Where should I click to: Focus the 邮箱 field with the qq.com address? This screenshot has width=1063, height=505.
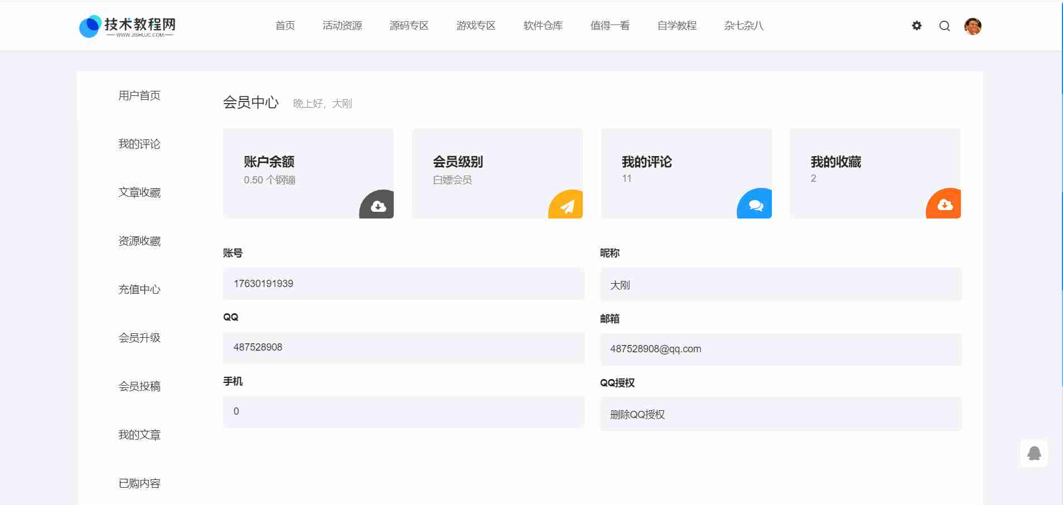point(780,349)
